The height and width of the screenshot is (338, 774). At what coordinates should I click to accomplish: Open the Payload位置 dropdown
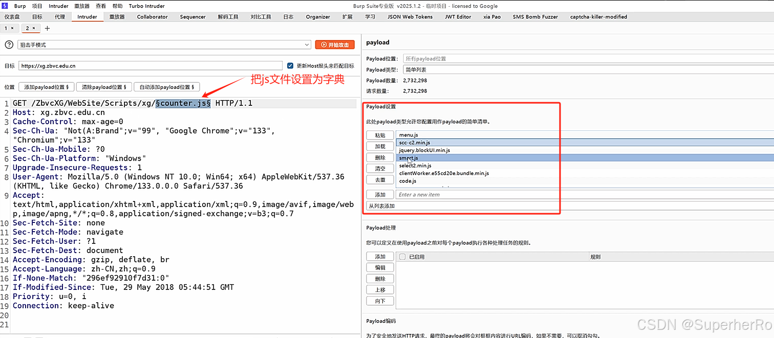[x=588, y=59]
